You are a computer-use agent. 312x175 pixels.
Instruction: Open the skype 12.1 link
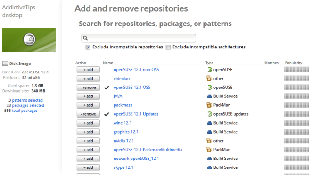[x=123, y=167]
